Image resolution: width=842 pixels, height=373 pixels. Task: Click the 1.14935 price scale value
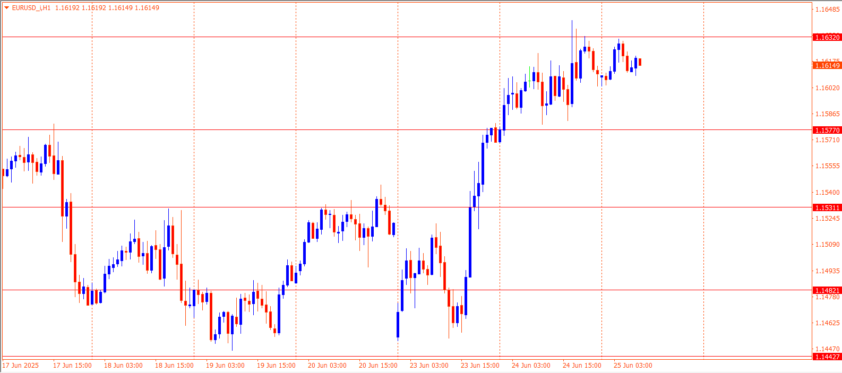828,271
